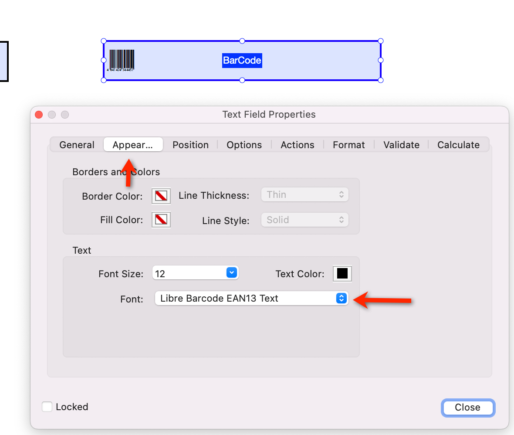Switch to the Position tab
Image resolution: width=514 pixels, height=435 pixels.
click(x=190, y=145)
